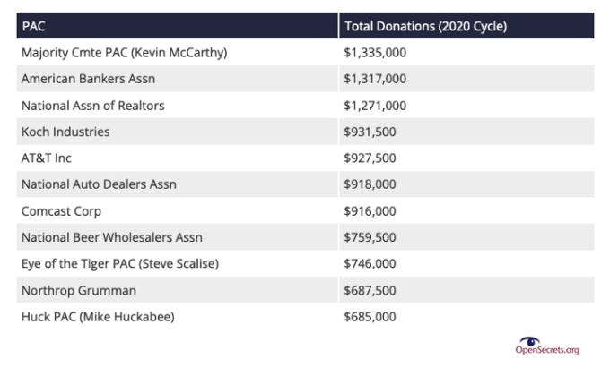Select National Assn of Realtors row
The height and width of the screenshot is (376, 610).
click(x=305, y=106)
